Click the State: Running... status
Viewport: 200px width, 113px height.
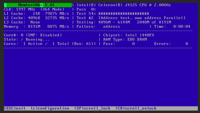[27, 39]
